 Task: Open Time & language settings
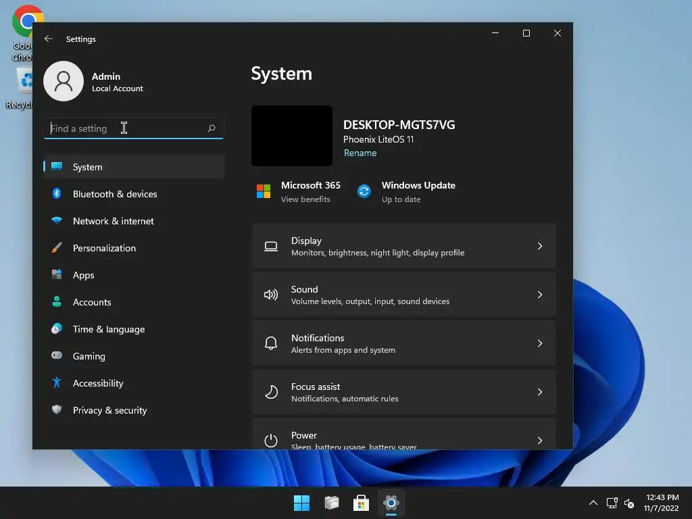point(134,329)
